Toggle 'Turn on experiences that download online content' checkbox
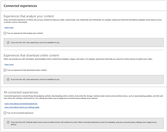Image resolution: width=167 pixels, height=132 pixels. pyautogui.click(x=5, y=70)
